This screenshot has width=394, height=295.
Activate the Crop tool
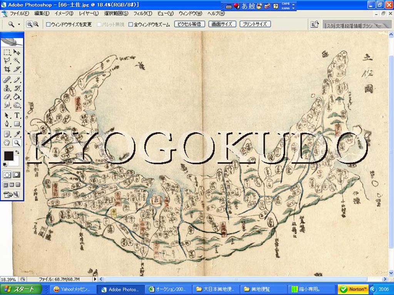[x=7, y=69]
